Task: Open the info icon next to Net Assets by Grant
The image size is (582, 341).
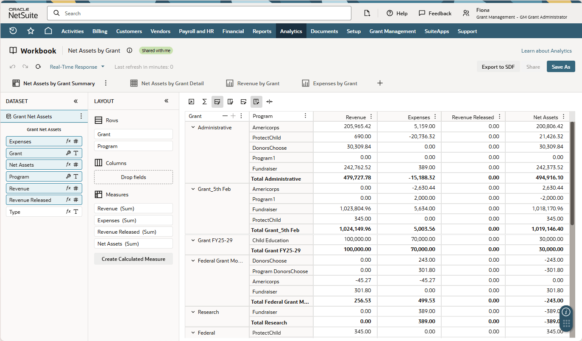Action: 129,50
